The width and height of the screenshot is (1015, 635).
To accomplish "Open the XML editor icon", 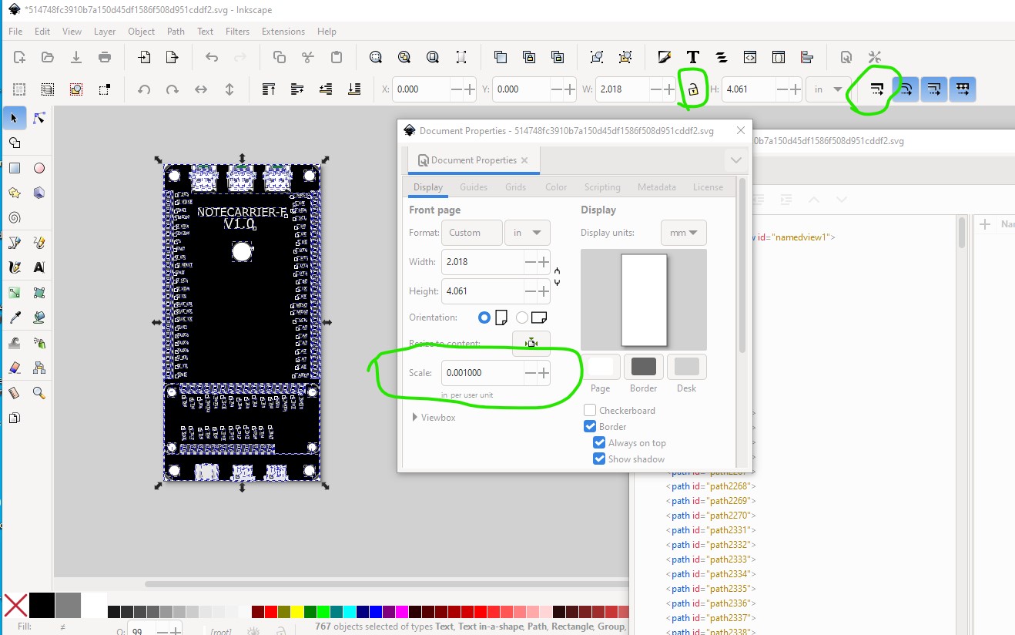I will tap(750, 57).
